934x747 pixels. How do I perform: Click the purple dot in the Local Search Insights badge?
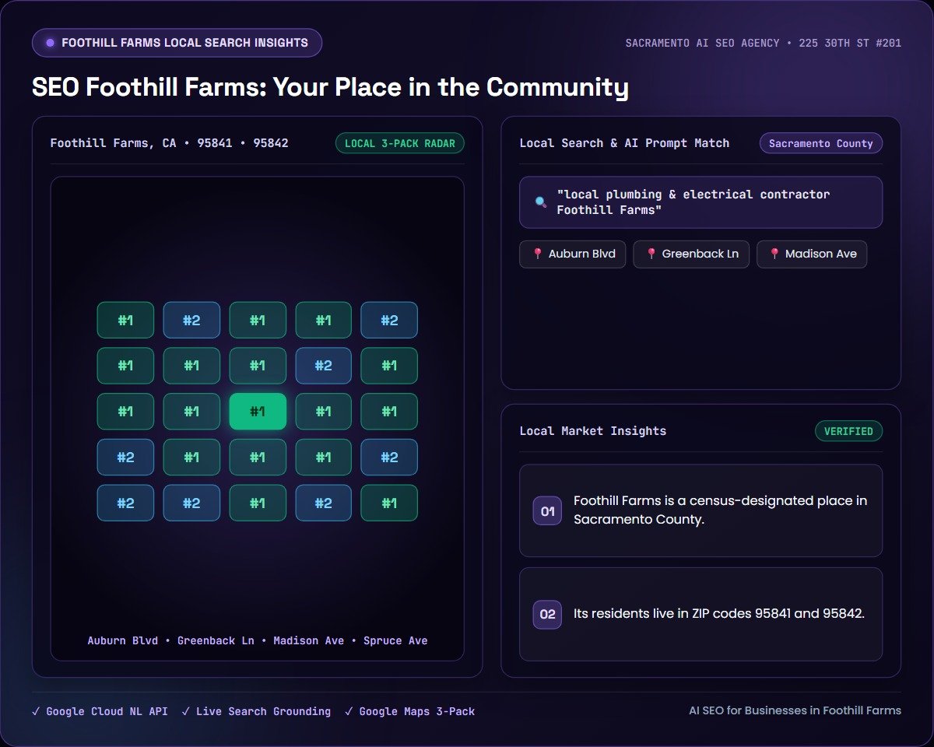(51, 43)
